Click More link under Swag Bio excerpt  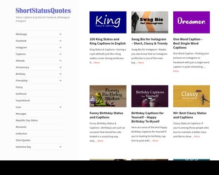[x=141, y=63]
